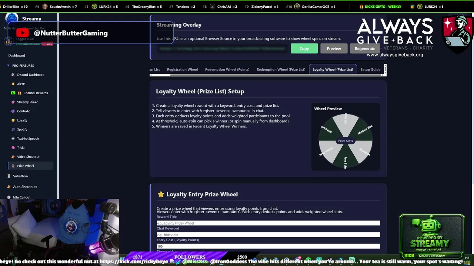The image size is (474, 266).
Task: Click the Auto Shoutouts megaphone icon
Action: point(9,187)
